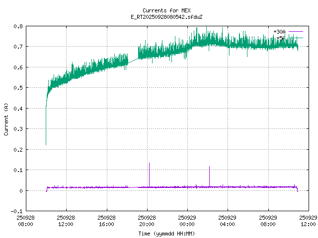Viewport: 318px width, 238px height.
Task: Click the 0.1 y-axis tick label
Action: (x=17, y=170)
